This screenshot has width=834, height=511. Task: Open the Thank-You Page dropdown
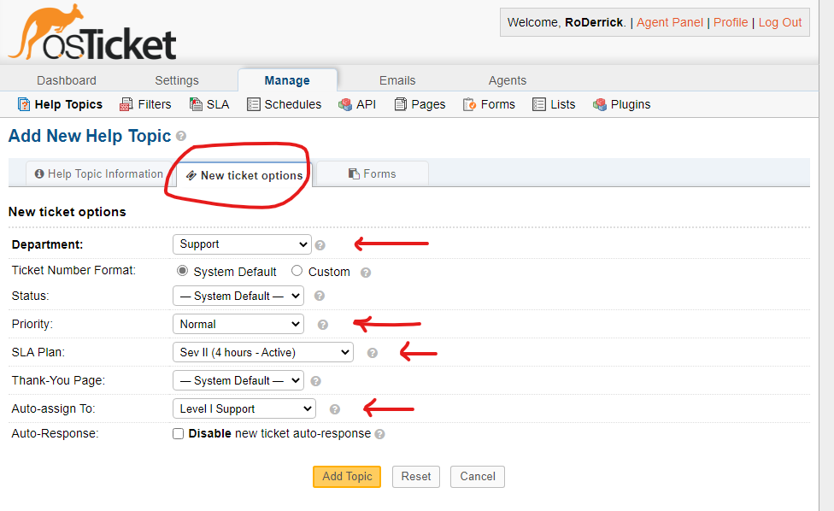pyautogui.click(x=238, y=381)
